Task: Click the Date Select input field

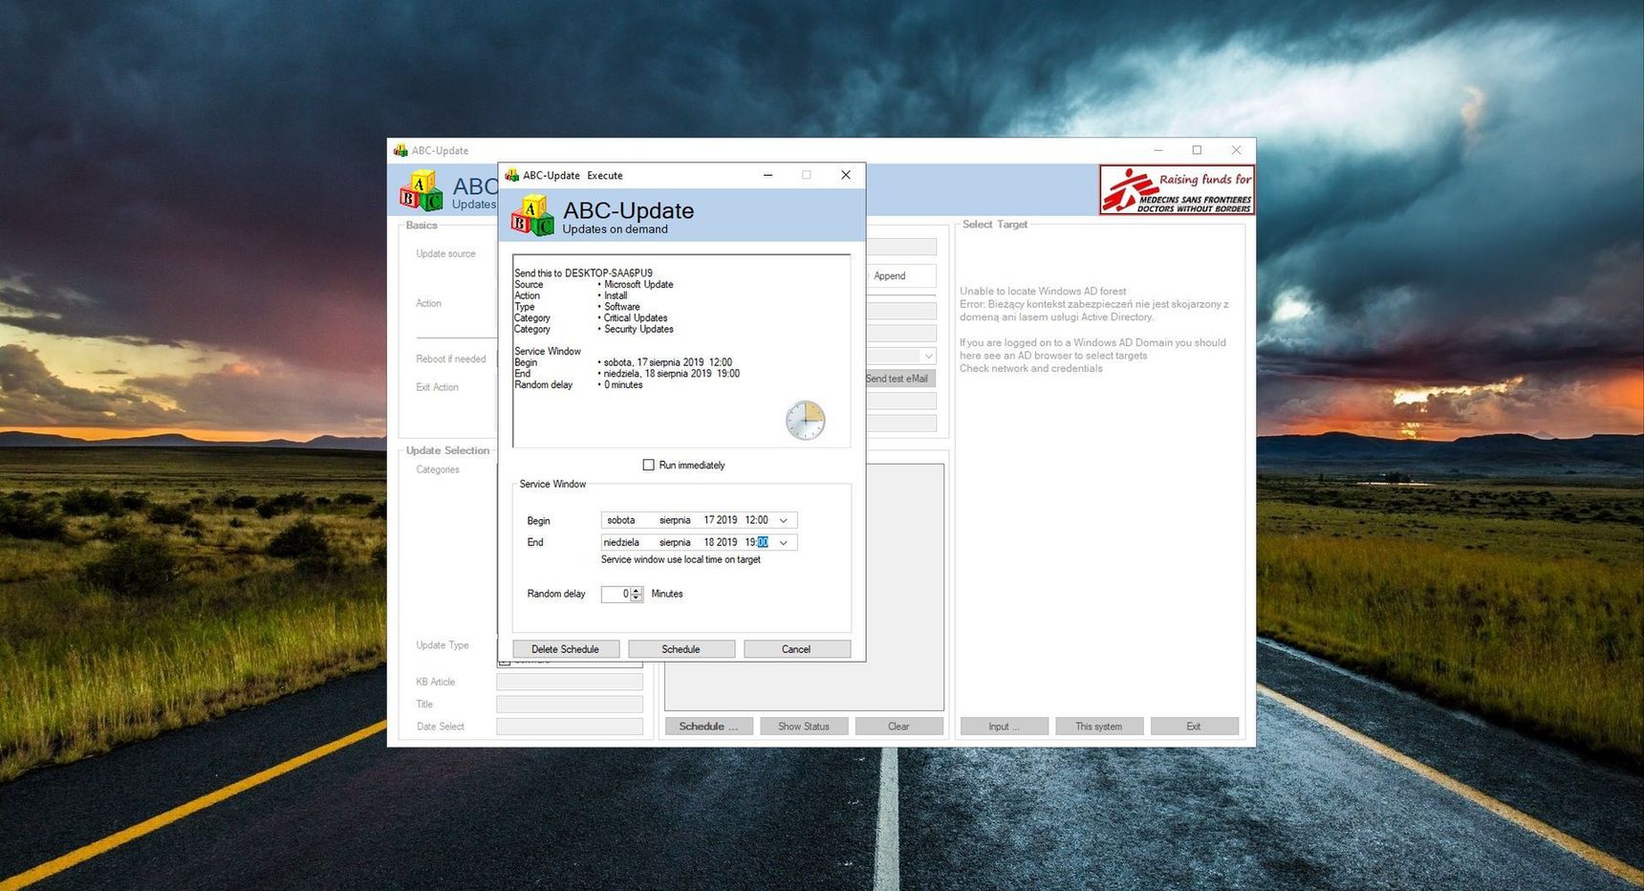Action: coord(570,727)
